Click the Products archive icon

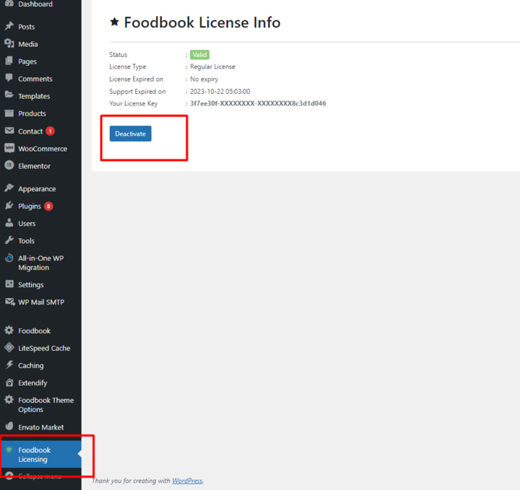pos(9,113)
